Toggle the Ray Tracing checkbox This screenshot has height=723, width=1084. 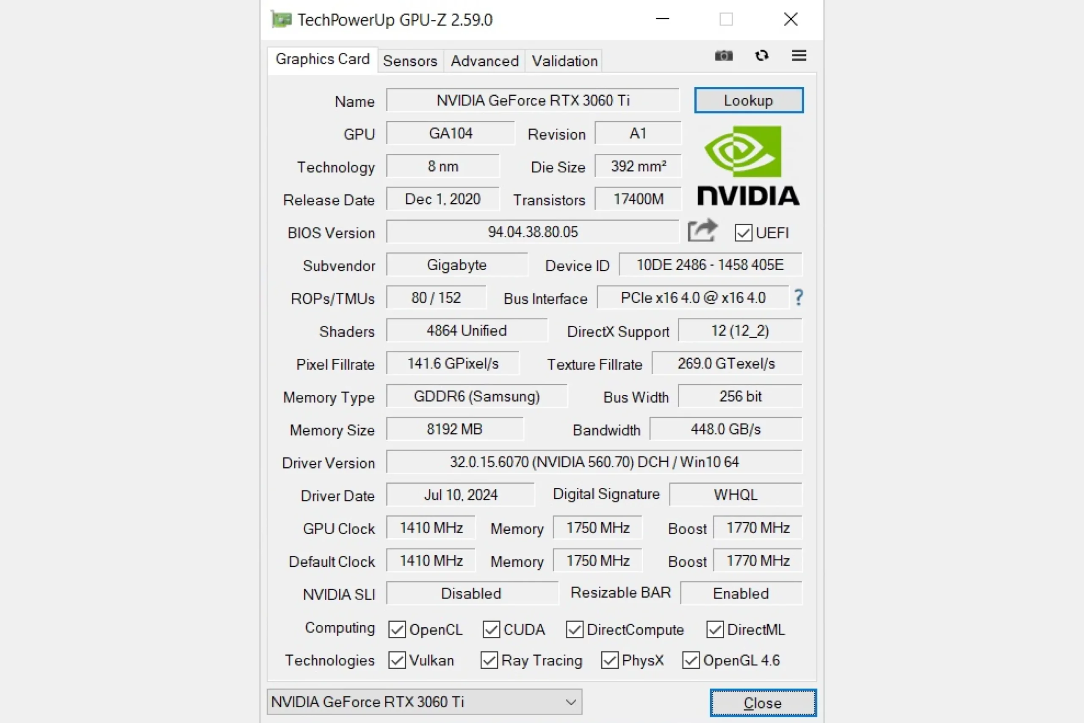pyautogui.click(x=489, y=660)
